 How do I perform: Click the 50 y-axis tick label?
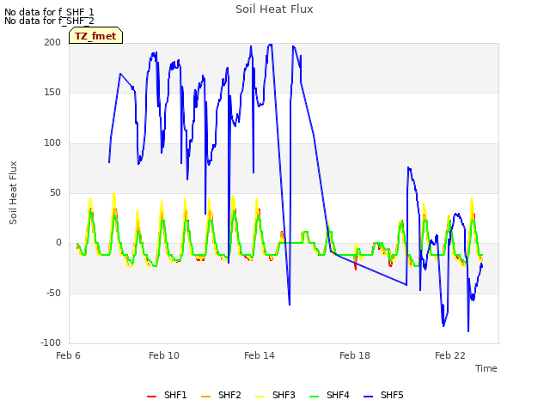pos(55,192)
